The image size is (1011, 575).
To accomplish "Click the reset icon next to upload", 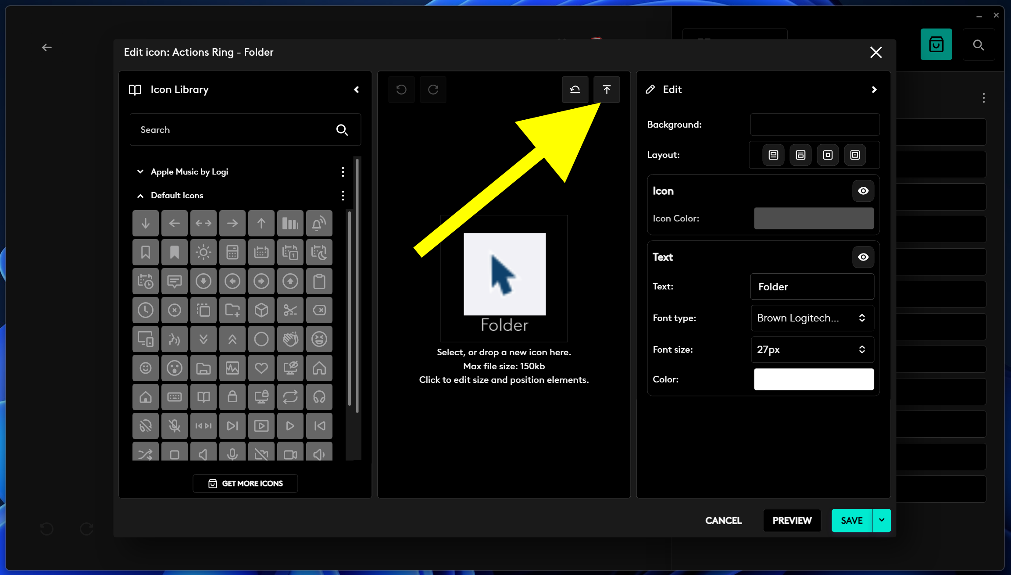I will tap(575, 89).
